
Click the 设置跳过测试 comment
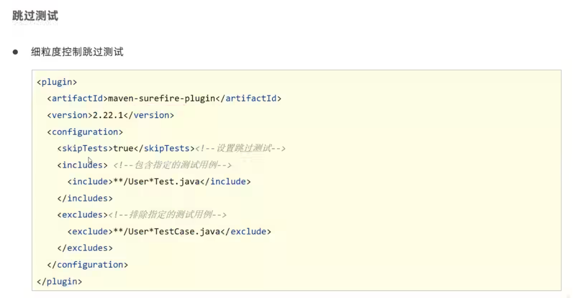[241, 148]
